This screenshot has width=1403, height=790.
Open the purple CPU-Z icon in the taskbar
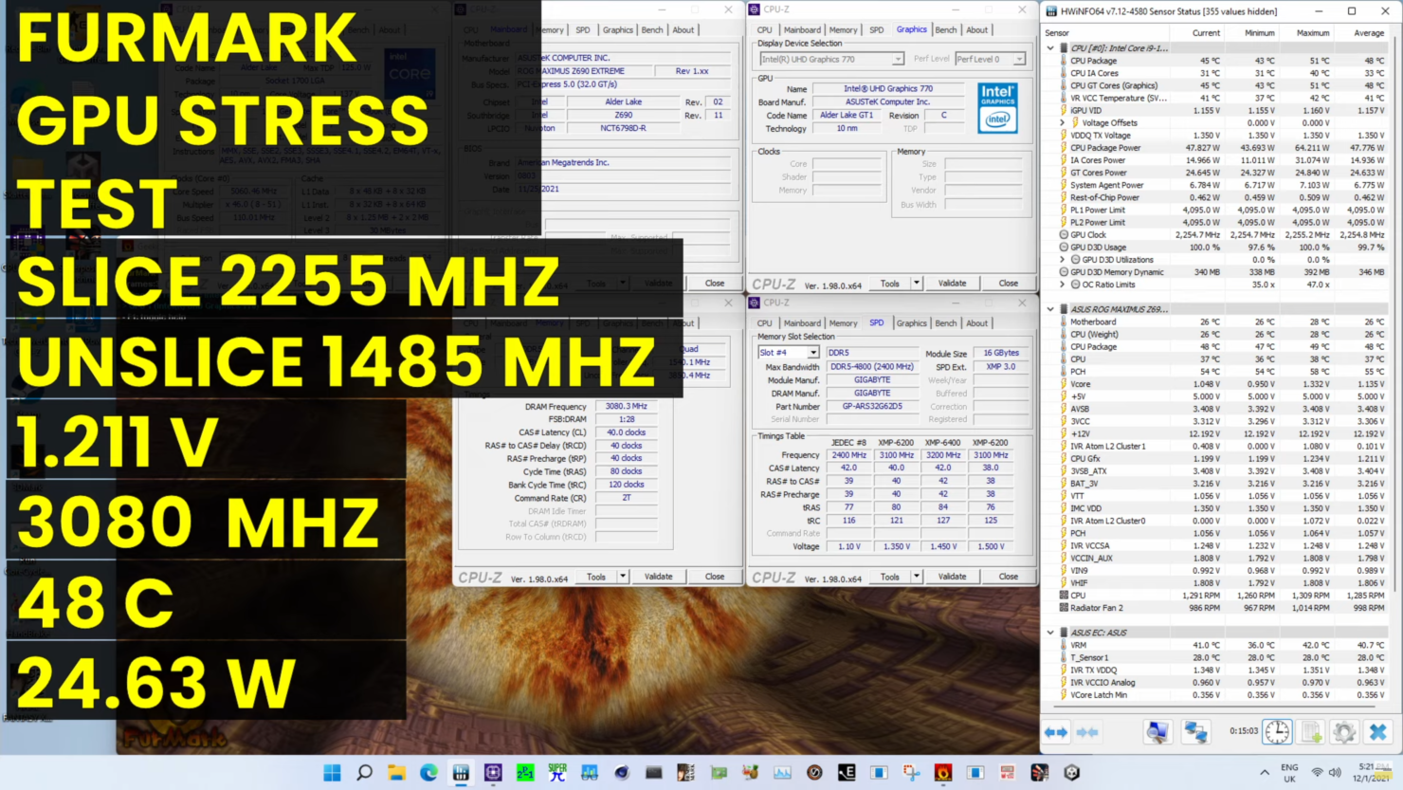493,773
